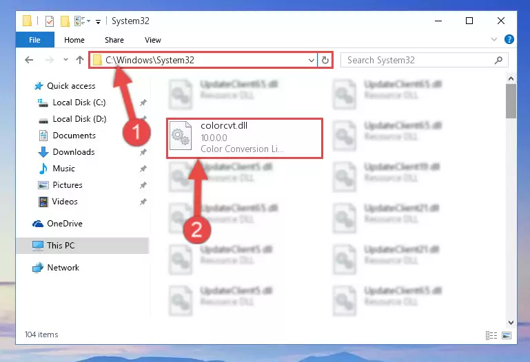This screenshot has height=362, width=530.
Task: Open the Videos folder shortcut
Action: click(65, 202)
